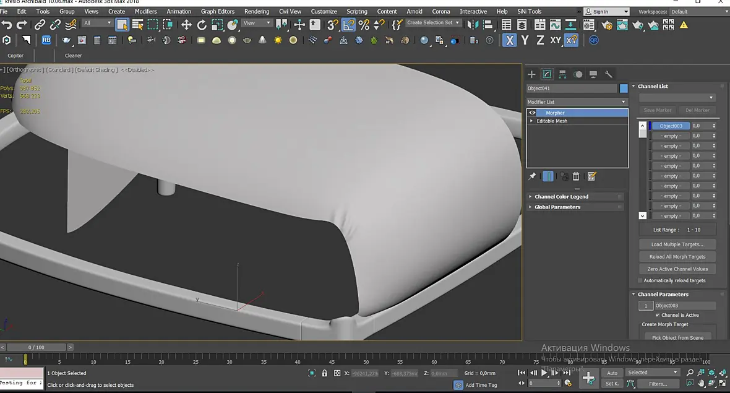Image resolution: width=730 pixels, height=393 pixels.
Task: Restrict transform to the X axis
Action: pyautogui.click(x=510, y=40)
